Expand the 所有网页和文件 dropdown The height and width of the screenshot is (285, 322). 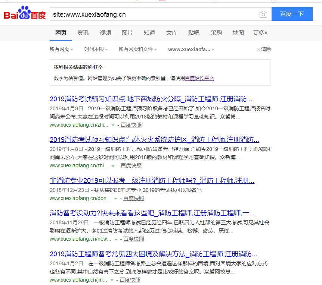pyautogui.click(x=138, y=49)
